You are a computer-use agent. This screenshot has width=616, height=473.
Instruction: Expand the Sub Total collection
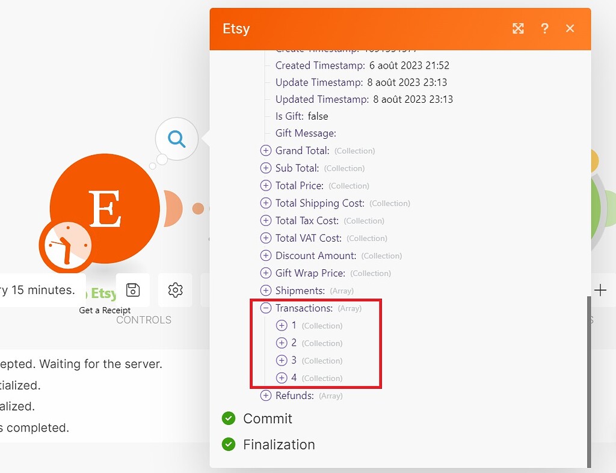point(265,168)
